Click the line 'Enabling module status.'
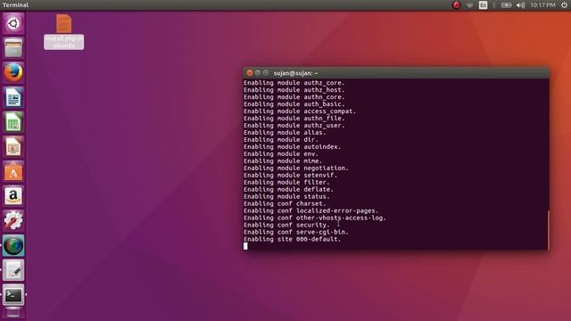 click(x=286, y=196)
